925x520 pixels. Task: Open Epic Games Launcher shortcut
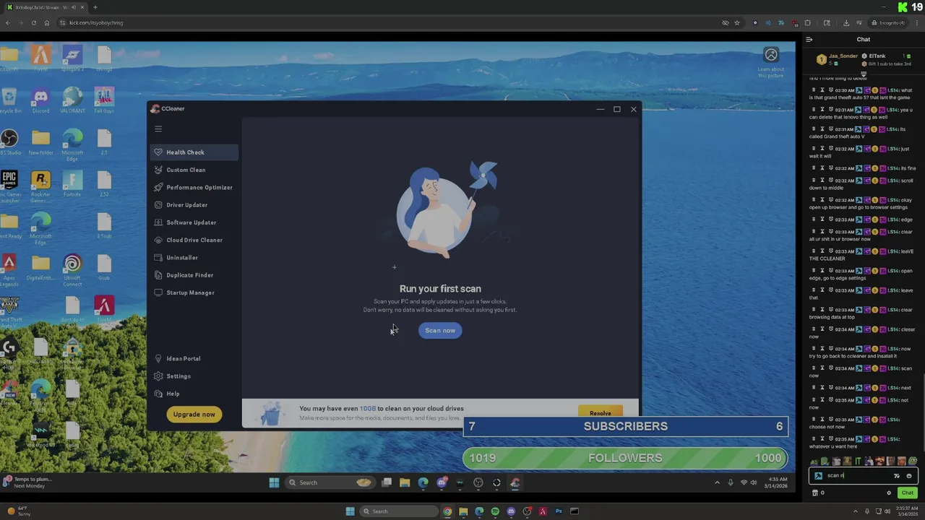pos(9,186)
